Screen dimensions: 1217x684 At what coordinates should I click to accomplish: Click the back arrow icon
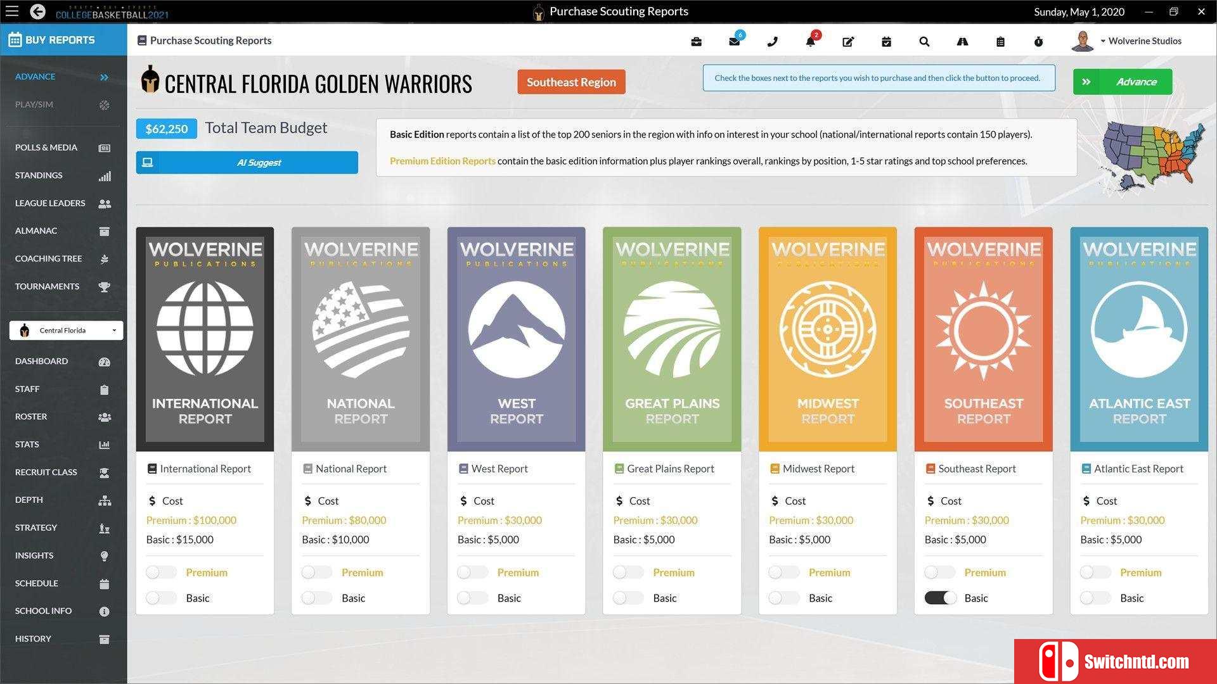point(38,11)
